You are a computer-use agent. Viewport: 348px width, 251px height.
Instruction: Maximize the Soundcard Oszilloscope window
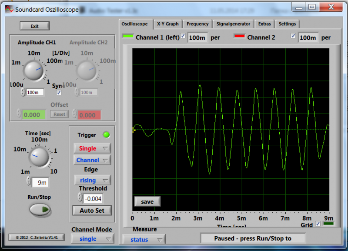coord(312,7)
